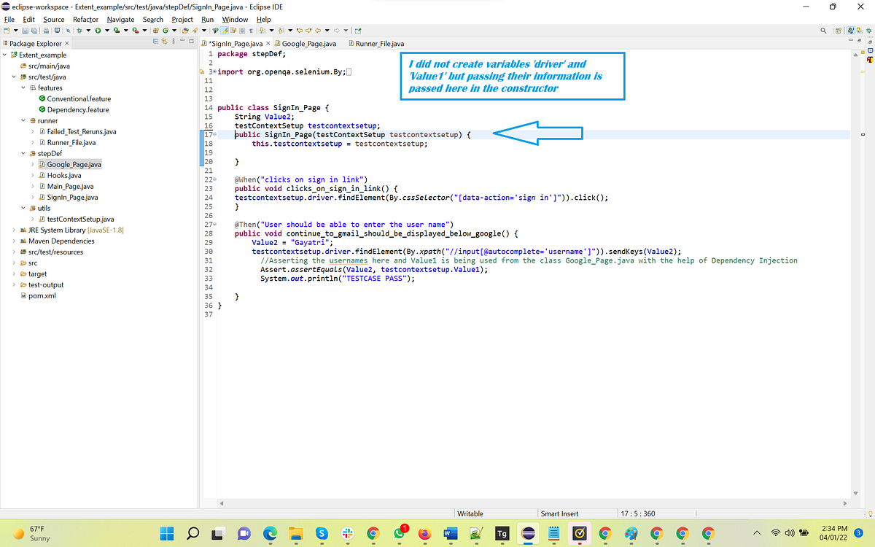875x547 pixels.
Task: Open WhatsApp from the taskbar
Action: point(399,533)
